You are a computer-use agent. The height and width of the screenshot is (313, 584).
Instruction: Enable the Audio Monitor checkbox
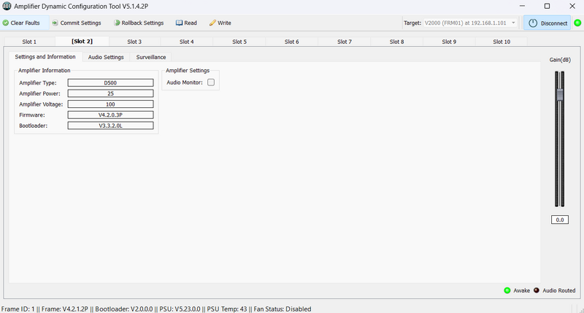tap(211, 82)
